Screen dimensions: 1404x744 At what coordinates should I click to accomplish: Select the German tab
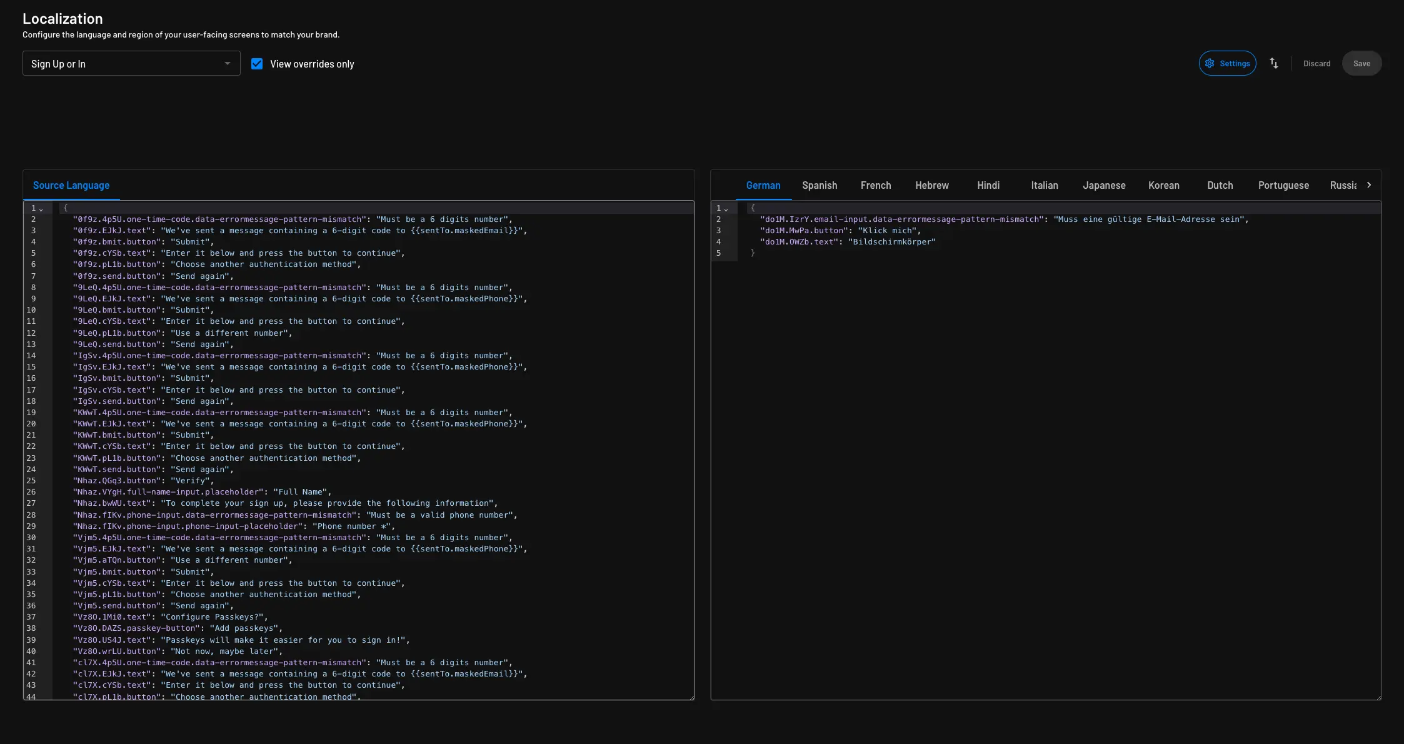tap(763, 185)
